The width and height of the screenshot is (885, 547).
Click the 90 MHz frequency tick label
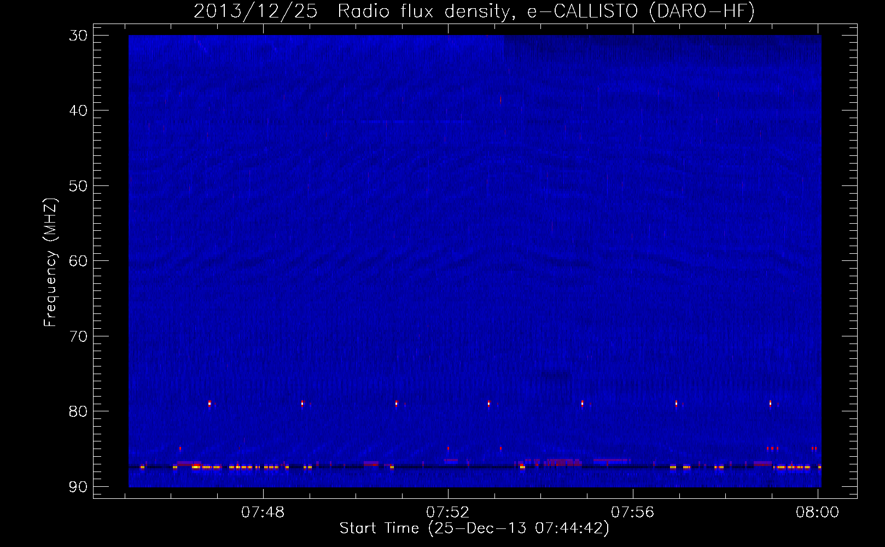coord(79,487)
